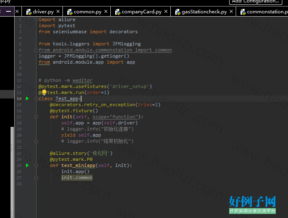Click 'decorators' import on line 3
This screenshot has width=288, height=218.
pos(123,32)
